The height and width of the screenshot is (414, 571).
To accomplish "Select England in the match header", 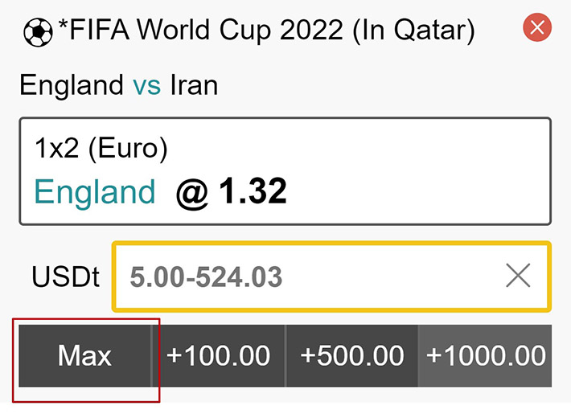I will click(x=72, y=85).
